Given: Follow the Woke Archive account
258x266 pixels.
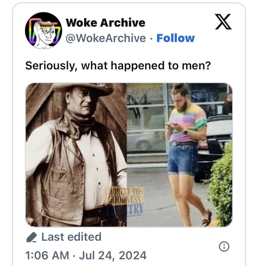Looking at the screenshot, I should click(175, 38).
